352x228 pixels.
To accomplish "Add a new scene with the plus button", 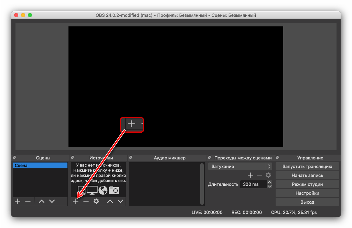I will pos(18,201).
